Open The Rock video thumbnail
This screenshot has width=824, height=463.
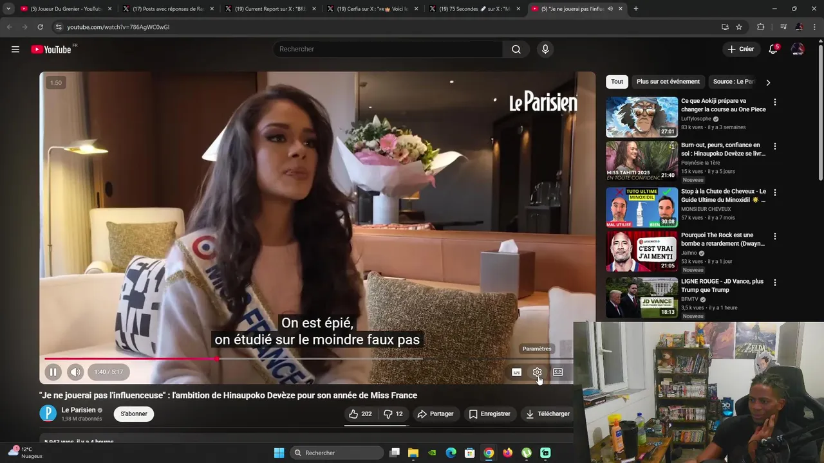642,251
